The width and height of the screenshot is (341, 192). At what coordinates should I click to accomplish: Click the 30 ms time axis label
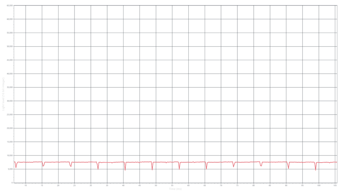pyautogui.click(x=91, y=186)
